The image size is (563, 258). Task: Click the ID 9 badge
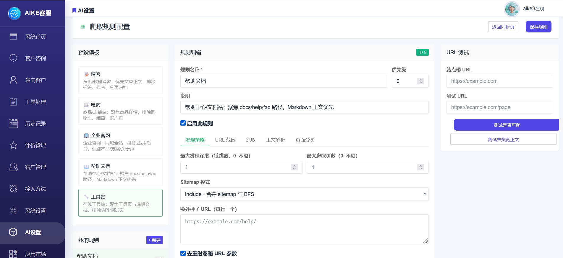coord(422,52)
